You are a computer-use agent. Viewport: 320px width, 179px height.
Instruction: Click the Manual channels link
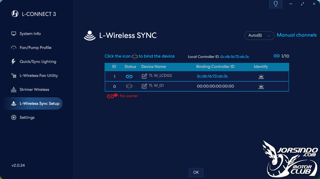[x=297, y=35]
